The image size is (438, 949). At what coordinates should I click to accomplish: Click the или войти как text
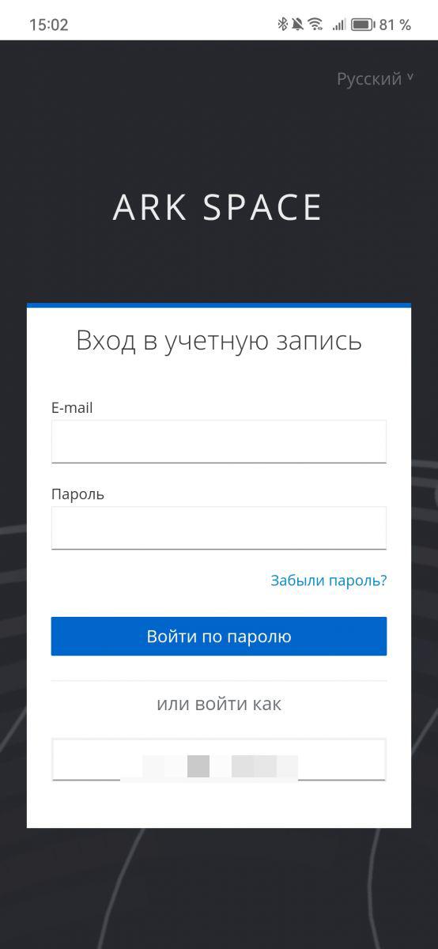point(219,704)
